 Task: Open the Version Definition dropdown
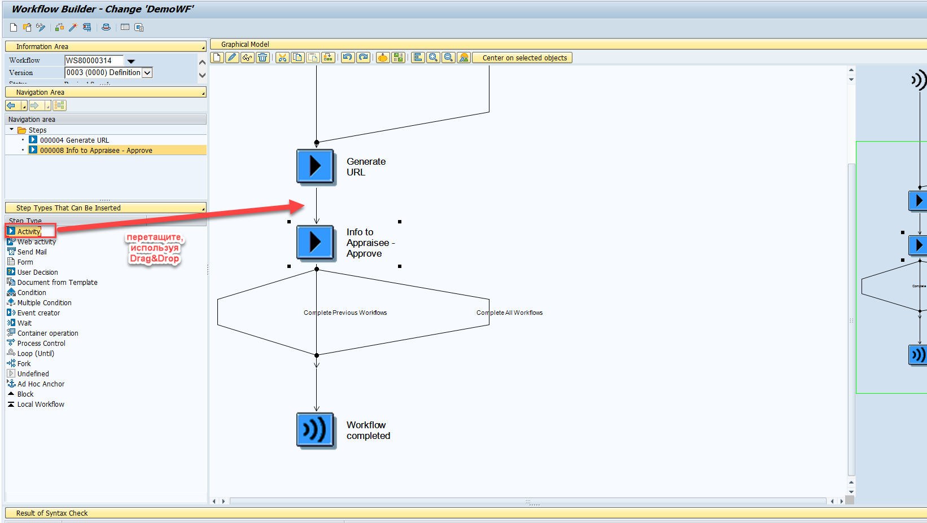(147, 73)
